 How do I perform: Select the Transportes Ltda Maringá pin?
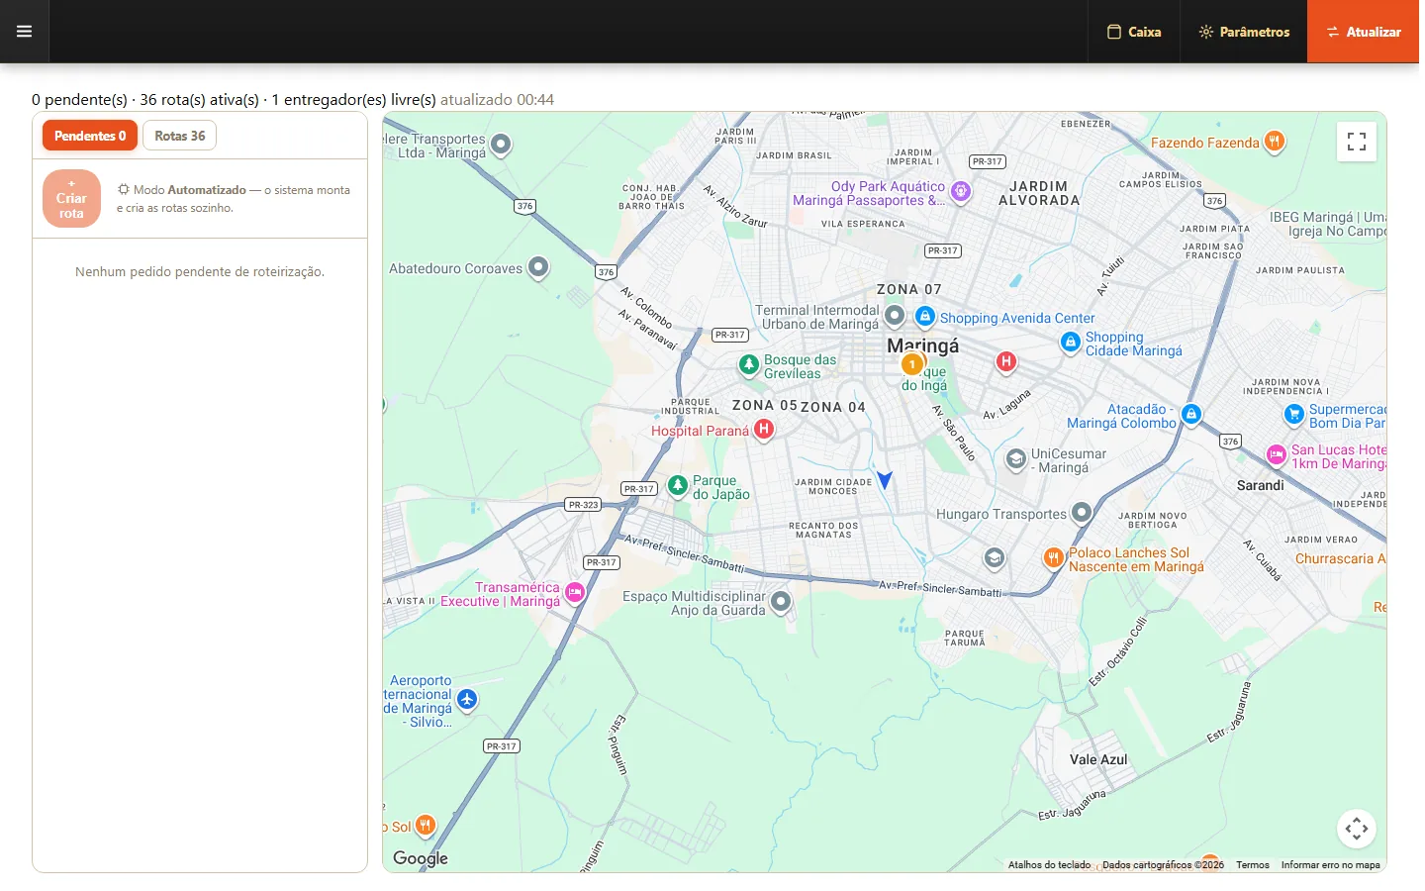point(502,145)
